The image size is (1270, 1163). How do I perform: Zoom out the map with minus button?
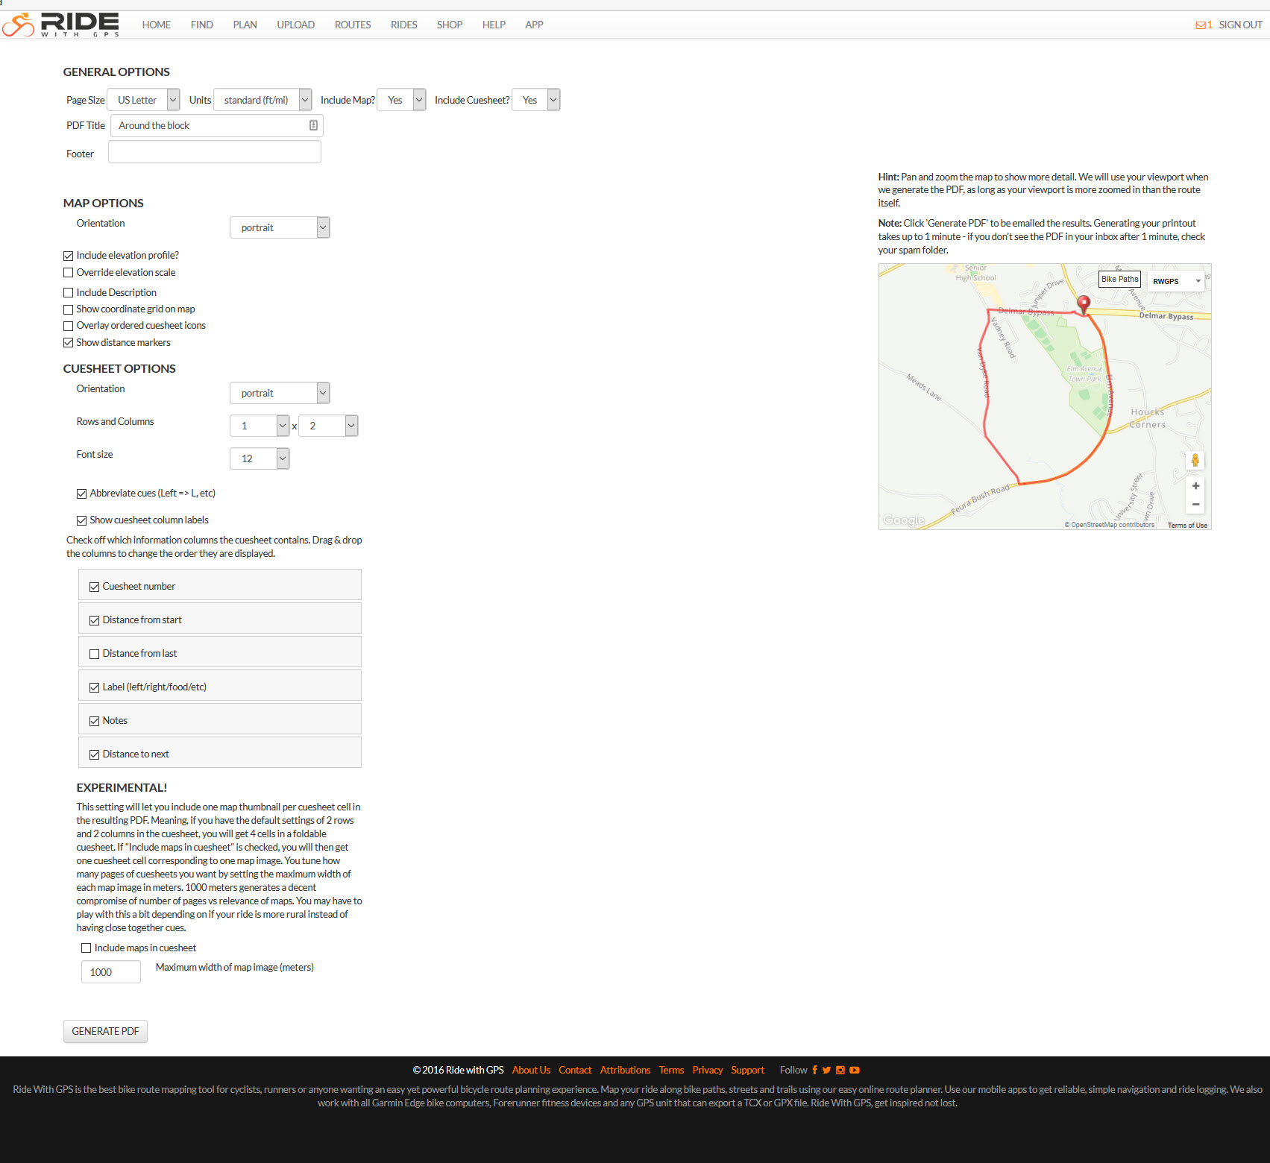pos(1195,504)
